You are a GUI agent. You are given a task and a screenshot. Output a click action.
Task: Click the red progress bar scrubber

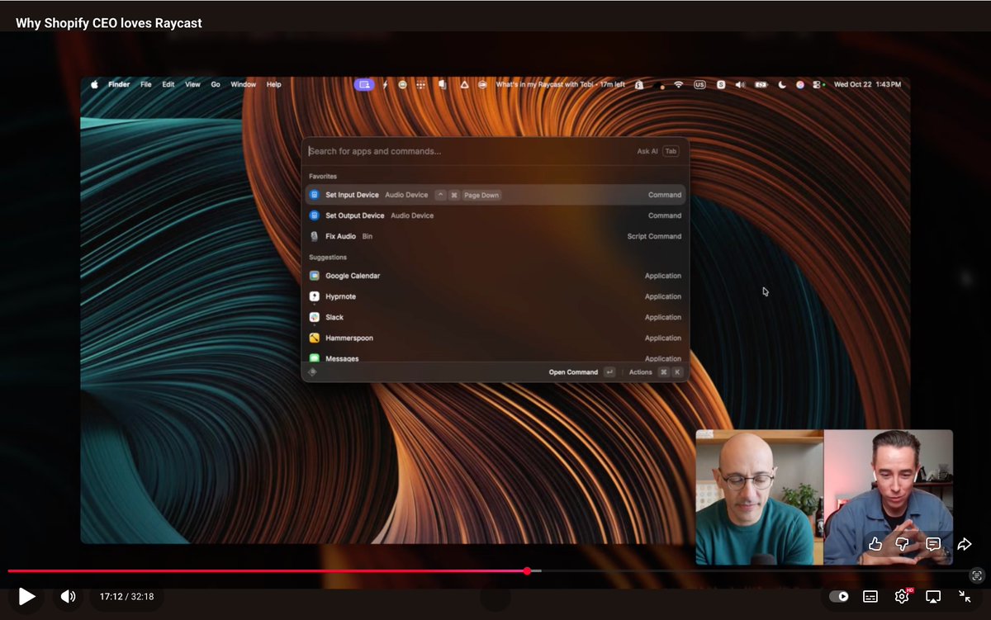click(x=527, y=570)
